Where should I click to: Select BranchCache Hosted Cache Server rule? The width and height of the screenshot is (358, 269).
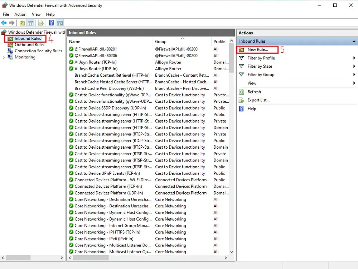coord(113,82)
